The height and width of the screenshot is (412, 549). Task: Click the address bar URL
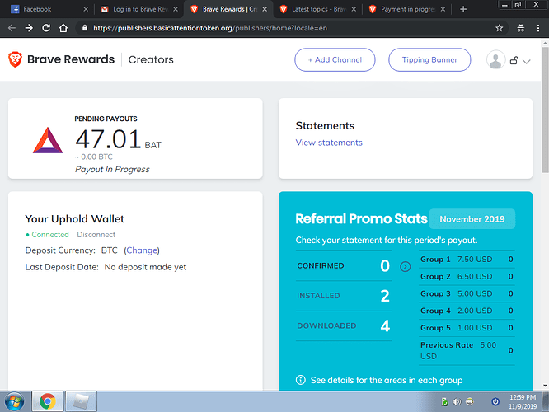pyautogui.click(x=210, y=28)
